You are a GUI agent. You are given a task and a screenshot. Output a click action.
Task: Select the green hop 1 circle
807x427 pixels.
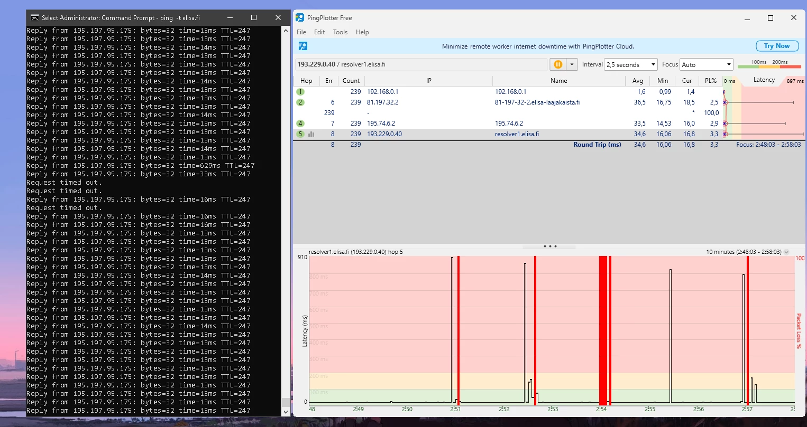tap(300, 92)
